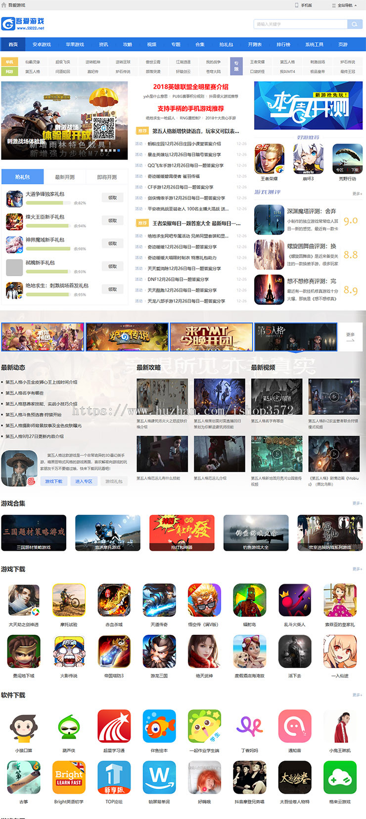Open the 小猿口算 app icon
The height and width of the screenshot is (819, 366).
coord(24,726)
